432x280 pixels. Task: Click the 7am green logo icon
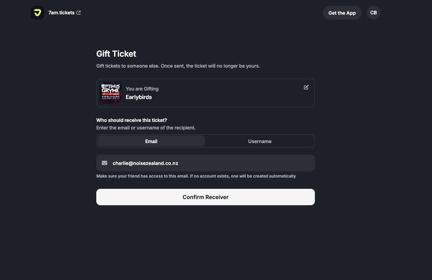[38, 13]
